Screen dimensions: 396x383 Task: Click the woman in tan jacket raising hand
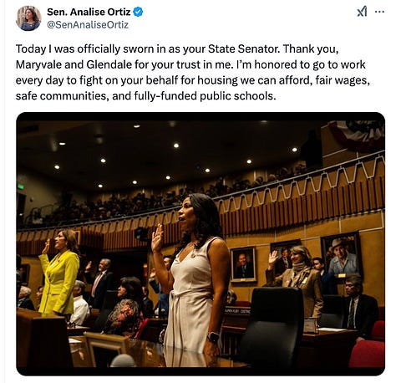coord(295,282)
